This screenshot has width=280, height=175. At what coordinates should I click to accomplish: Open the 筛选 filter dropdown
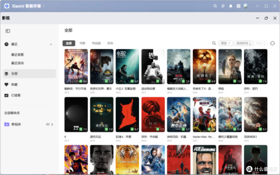(226, 43)
